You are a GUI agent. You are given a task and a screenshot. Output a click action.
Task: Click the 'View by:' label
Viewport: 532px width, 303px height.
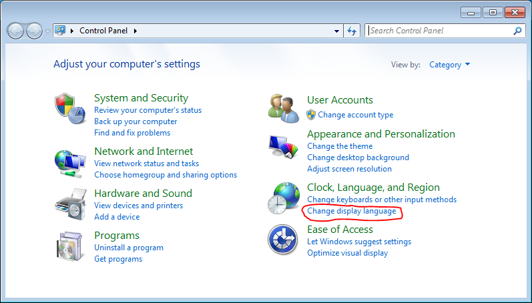point(405,65)
